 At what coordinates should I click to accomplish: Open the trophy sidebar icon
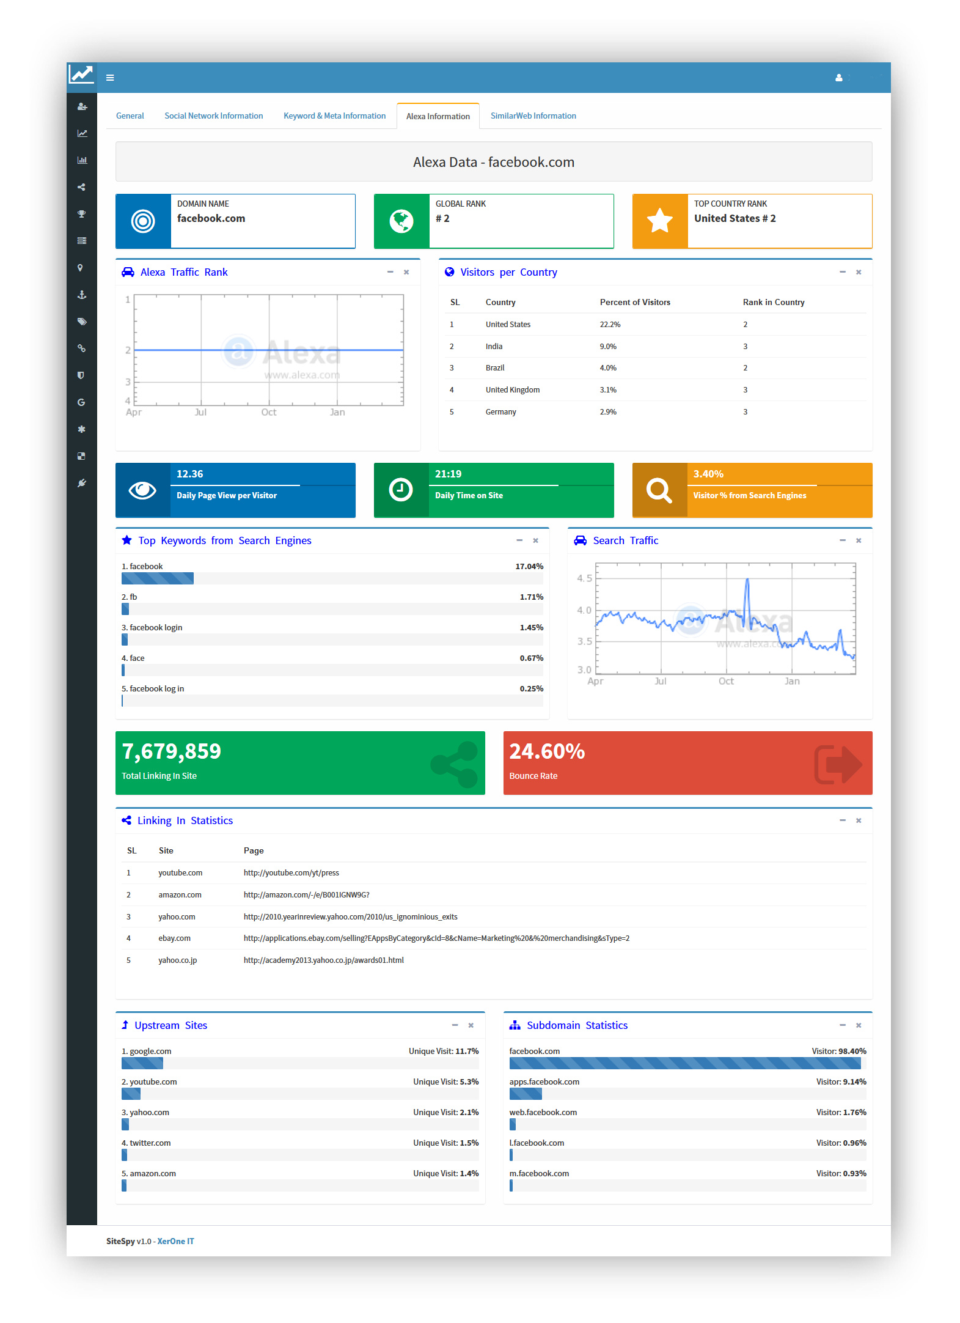[x=82, y=214]
